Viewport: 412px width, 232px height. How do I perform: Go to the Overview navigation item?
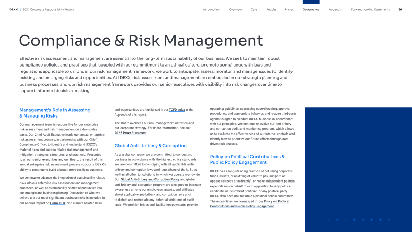click(235, 9)
